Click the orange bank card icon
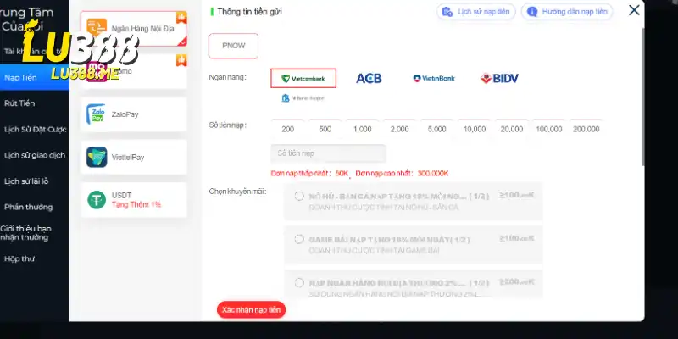The height and width of the screenshot is (339, 678). pyautogui.click(x=96, y=29)
